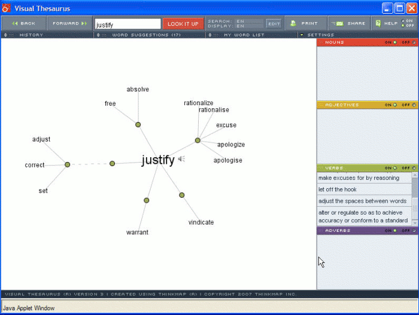Click the word set
The width and height of the screenshot is (419, 315).
click(43, 191)
